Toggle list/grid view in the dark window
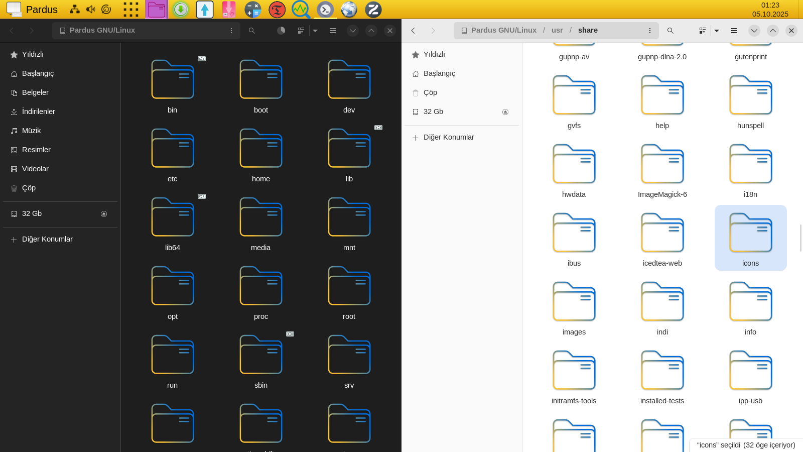Image resolution: width=803 pixels, height=452 pixels. pos(301,31)
